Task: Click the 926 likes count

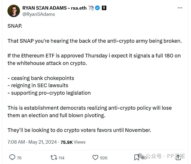Action: [103, 157]
